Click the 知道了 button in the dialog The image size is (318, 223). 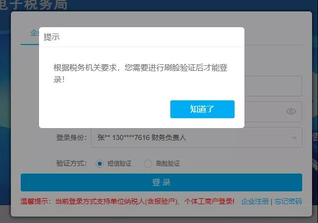tap(202, 109)
